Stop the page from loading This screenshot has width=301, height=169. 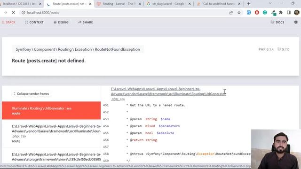point(13,13)
